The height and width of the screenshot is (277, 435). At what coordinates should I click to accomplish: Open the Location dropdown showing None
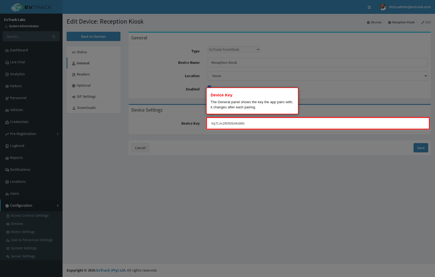coord(318,76)
